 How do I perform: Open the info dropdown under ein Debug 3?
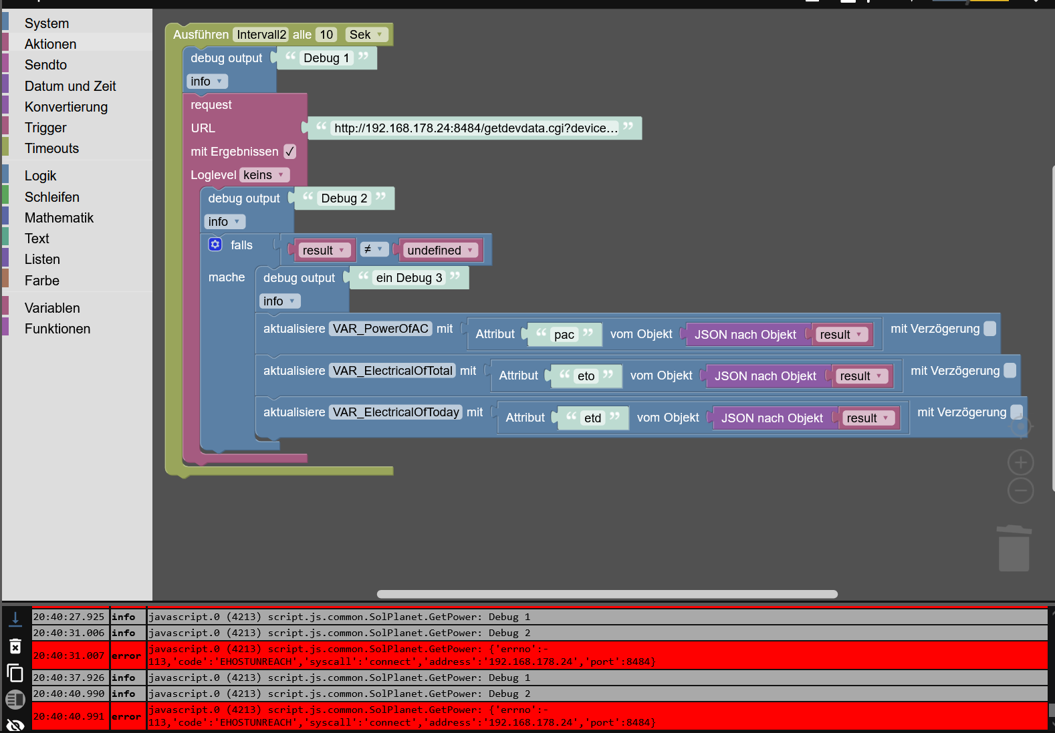[279, 301]
